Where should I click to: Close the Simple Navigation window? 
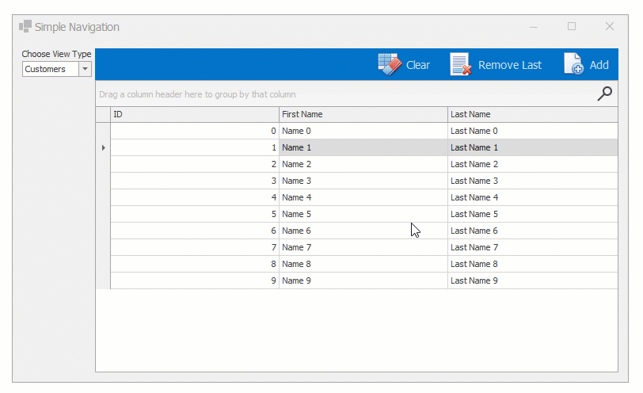pos(610,26)
